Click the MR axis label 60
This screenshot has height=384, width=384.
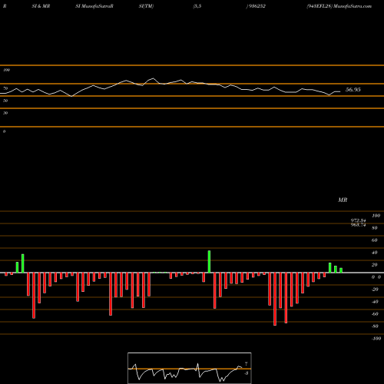click(375, 240)
